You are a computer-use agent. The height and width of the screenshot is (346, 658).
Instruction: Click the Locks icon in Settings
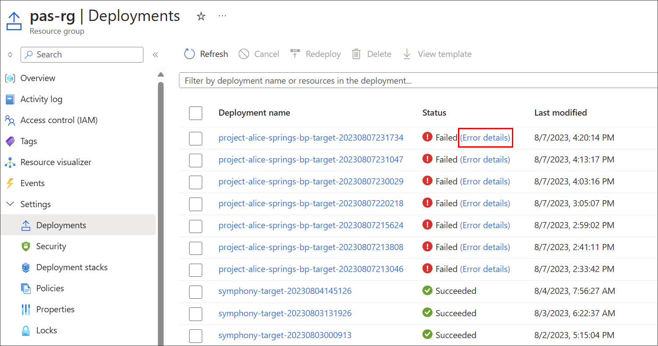point(25,330)
